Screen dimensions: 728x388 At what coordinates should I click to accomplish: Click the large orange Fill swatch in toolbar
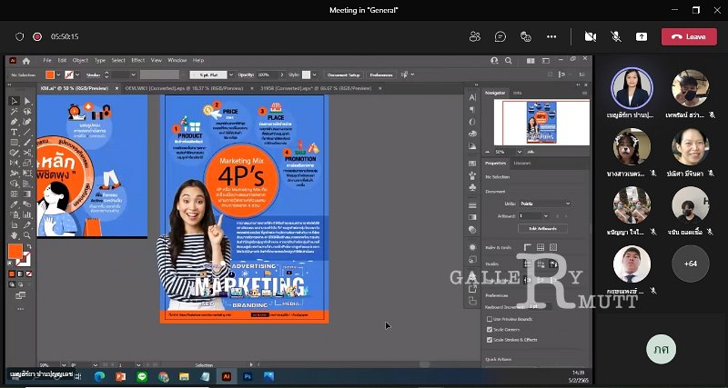click(15, 252)
